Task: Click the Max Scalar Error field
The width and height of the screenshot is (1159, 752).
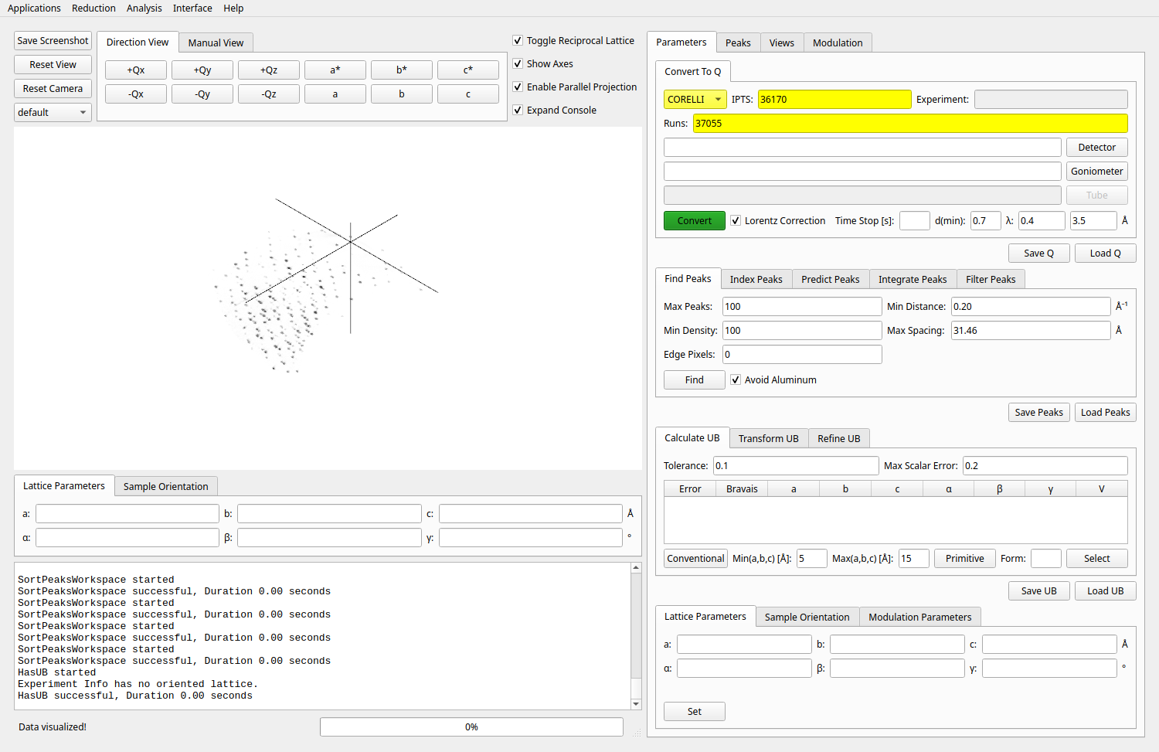Action: [x=1045, y=466]
